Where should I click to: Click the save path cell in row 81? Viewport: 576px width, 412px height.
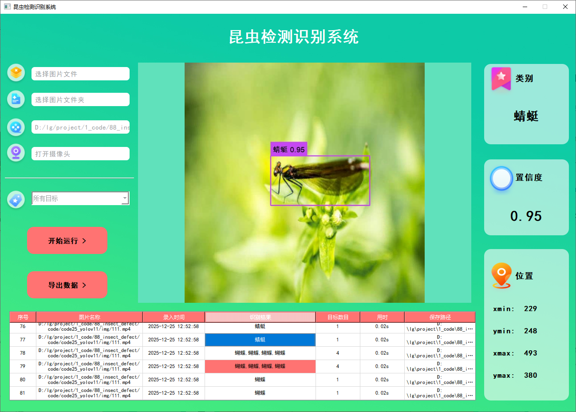(x=440, y=393)
